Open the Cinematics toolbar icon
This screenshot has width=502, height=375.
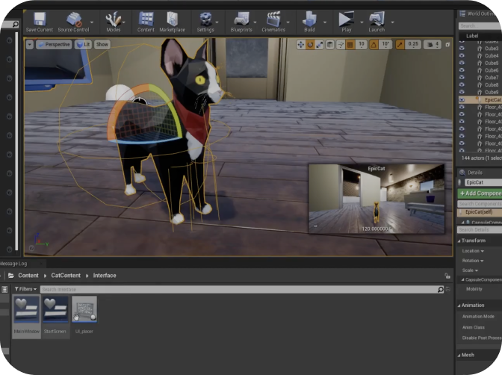click(273, 22)
